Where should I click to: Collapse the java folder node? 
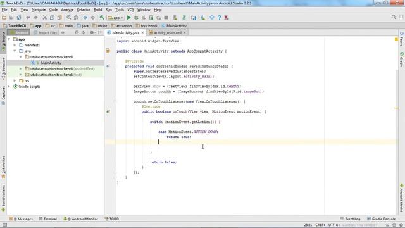tap(15, 51)
